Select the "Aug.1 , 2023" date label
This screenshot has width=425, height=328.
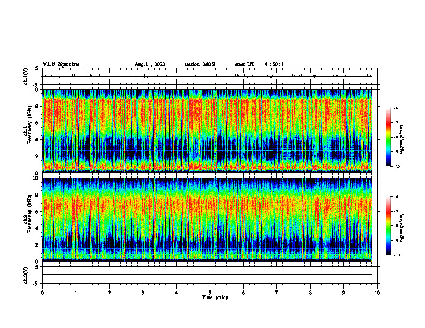(150, 64)
